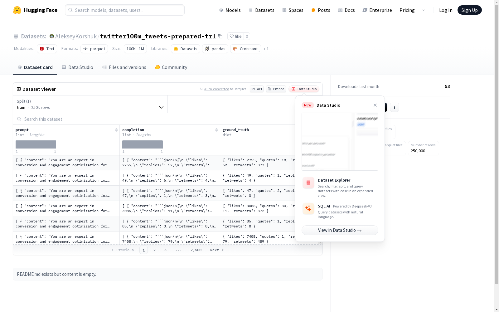This screenshot has height=312, width=499.
Task: Go to the Next page of rows
Action: 217,250
